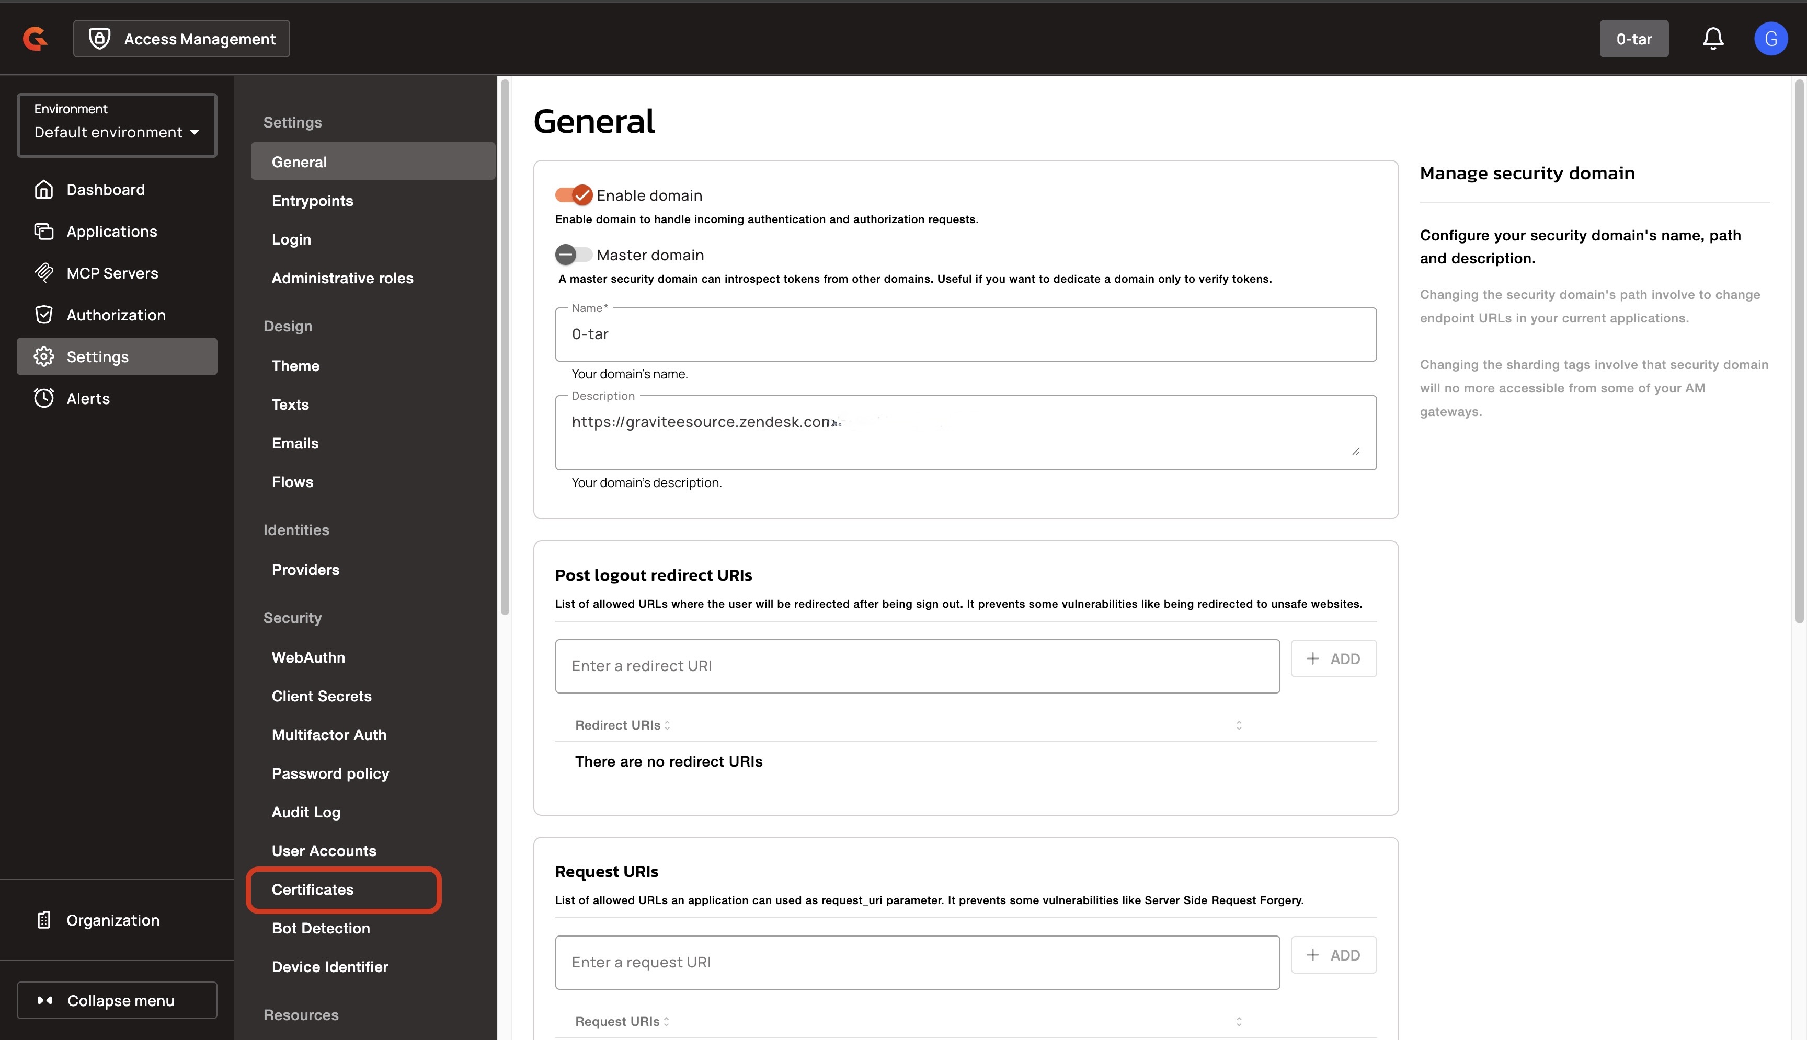Navigate to the Authorization section
Screen dimensions: 1807x1040
coord(115,314)
